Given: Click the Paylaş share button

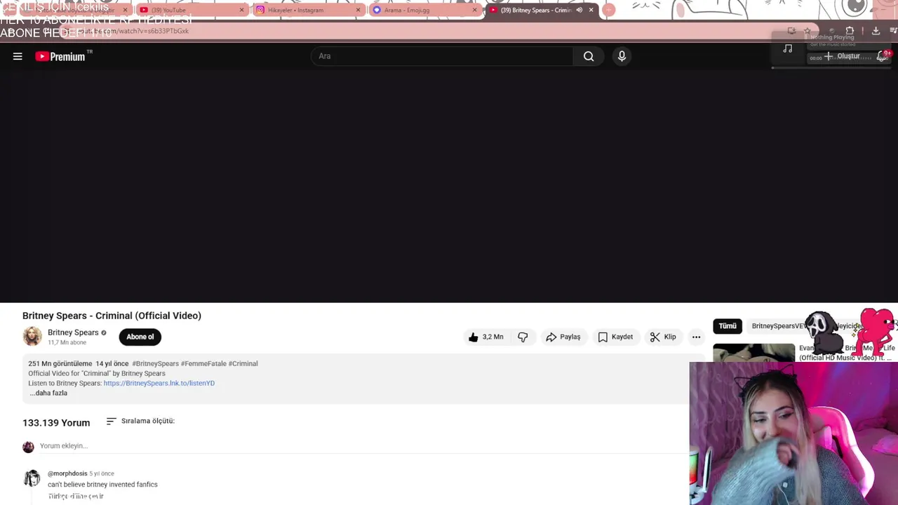Looking at the screenshot, I should (x=563, y=337).
